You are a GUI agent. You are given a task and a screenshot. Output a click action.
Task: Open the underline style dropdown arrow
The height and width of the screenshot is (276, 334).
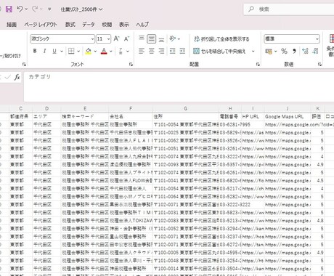tap(62, 51)
